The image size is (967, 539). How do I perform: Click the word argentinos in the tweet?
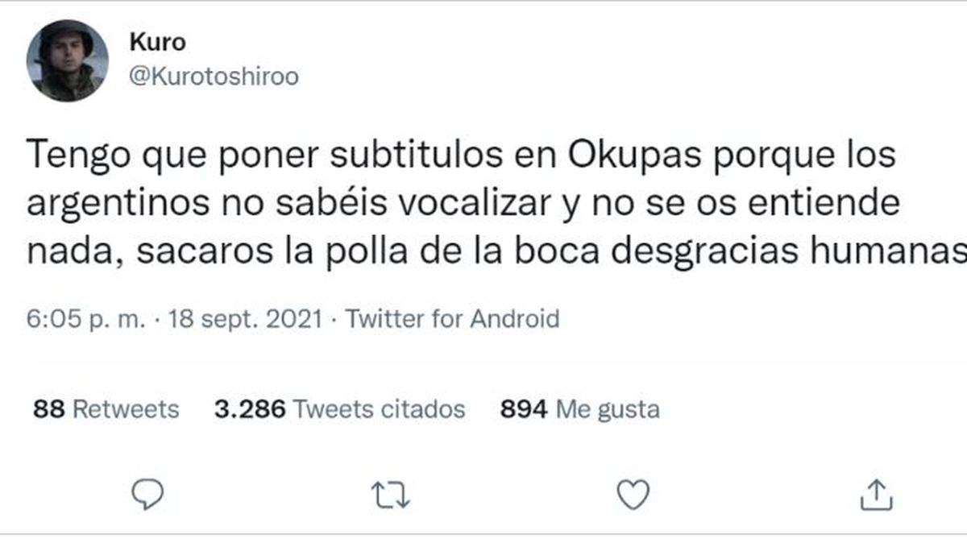(116, 204)
